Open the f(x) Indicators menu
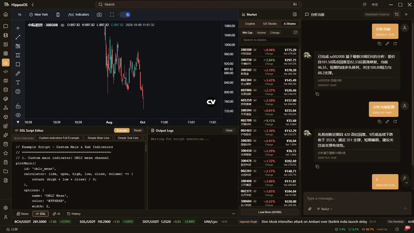414x233 pixels. click(x=79, y=14)
